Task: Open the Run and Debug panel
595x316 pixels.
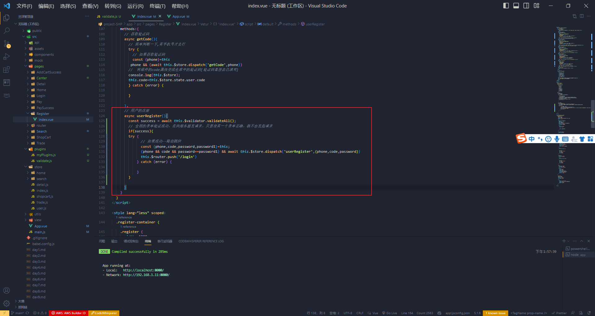Action: [x=7, y=57]
